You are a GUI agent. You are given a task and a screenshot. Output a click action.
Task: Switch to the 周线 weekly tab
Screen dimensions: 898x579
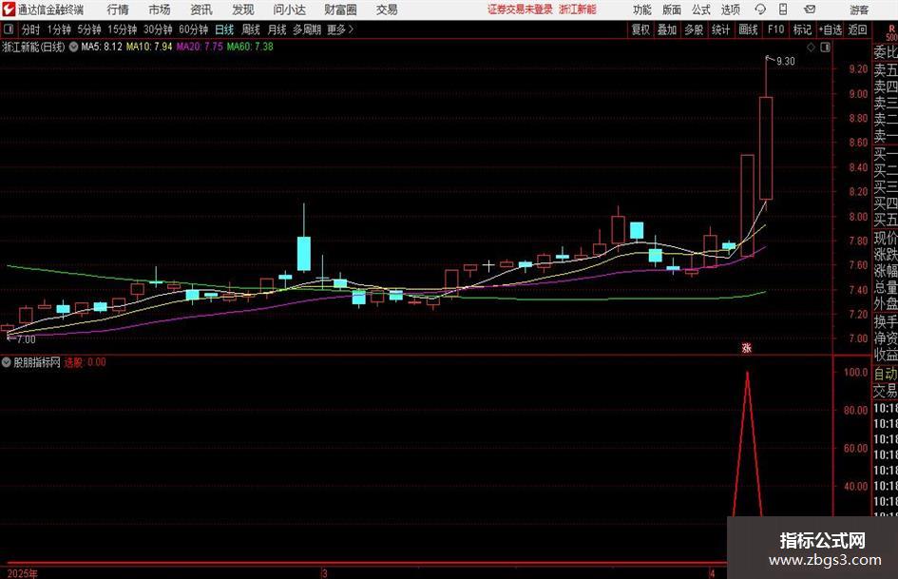251,29
